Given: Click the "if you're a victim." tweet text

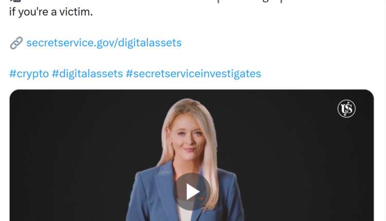Looking at the screenshot, I should [51, 12].
